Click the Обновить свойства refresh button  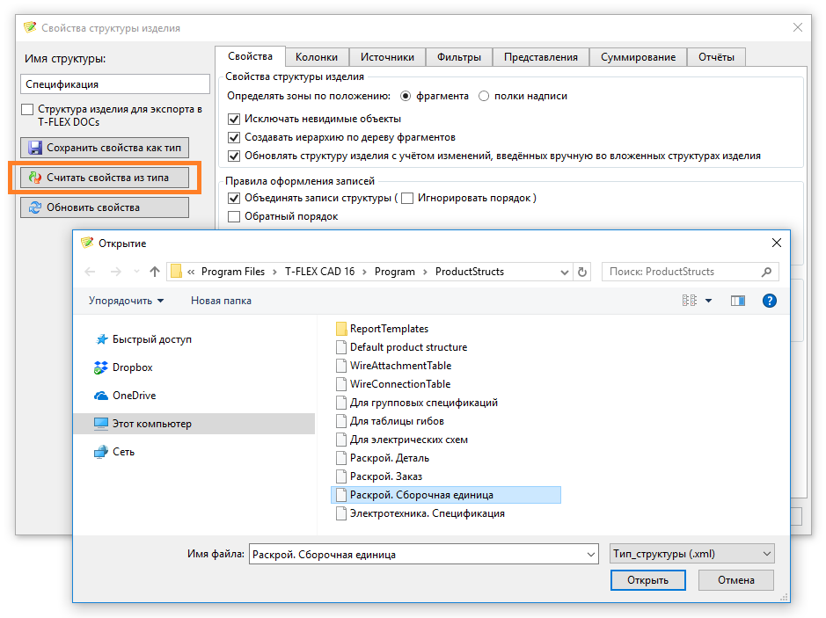tap(105, 207)
